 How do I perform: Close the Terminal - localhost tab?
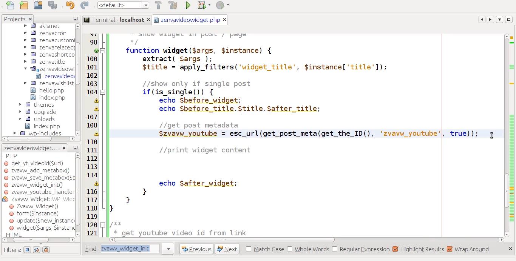click(x=148, y=20)
